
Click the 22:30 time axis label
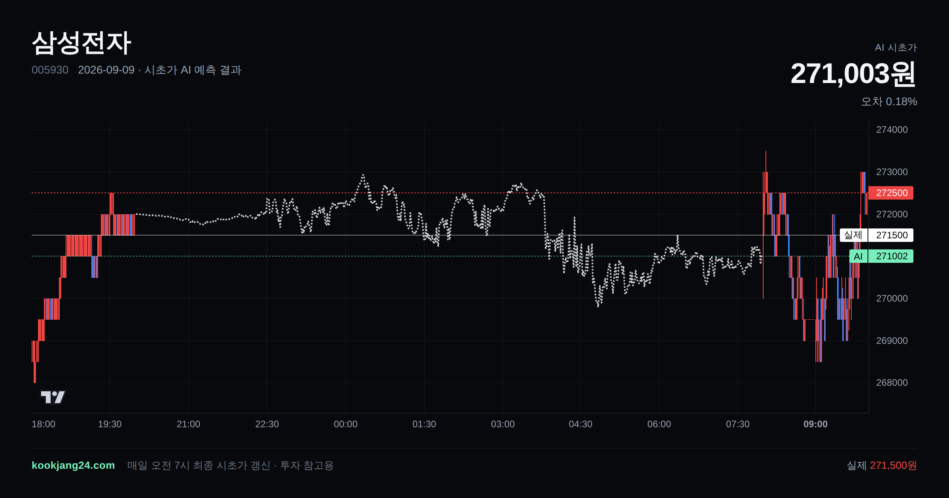[x=267, y=424]
